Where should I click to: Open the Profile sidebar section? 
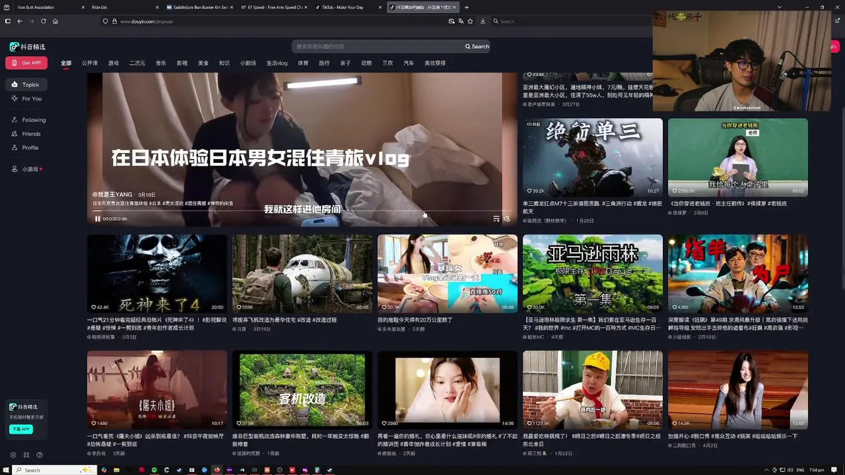coord(25,148)
